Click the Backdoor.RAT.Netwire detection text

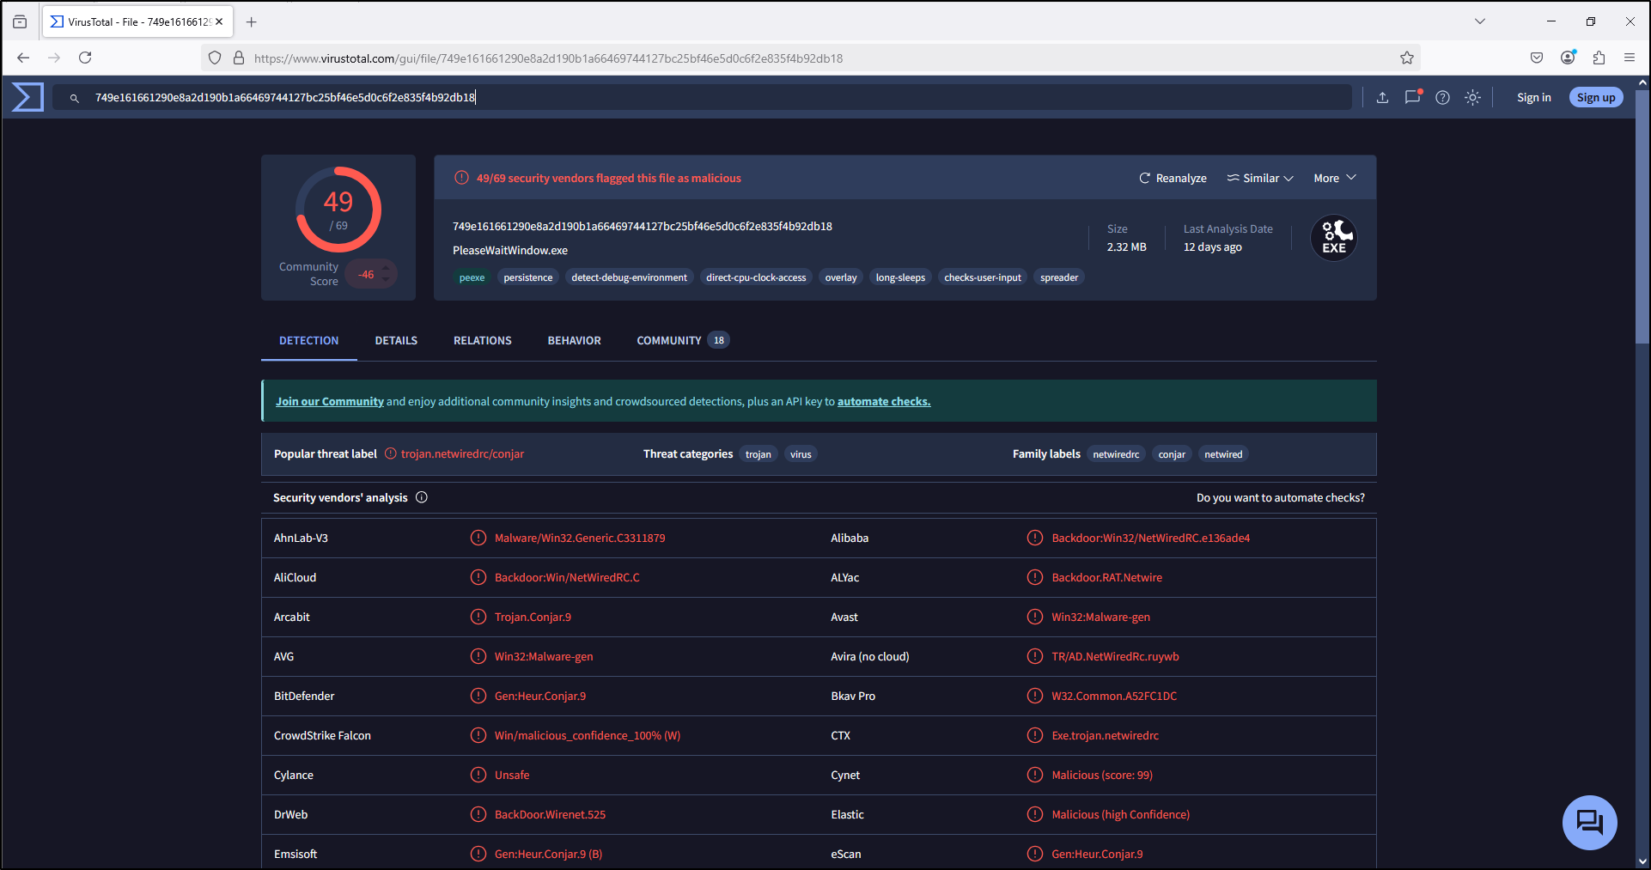(x=1106, y=577)
